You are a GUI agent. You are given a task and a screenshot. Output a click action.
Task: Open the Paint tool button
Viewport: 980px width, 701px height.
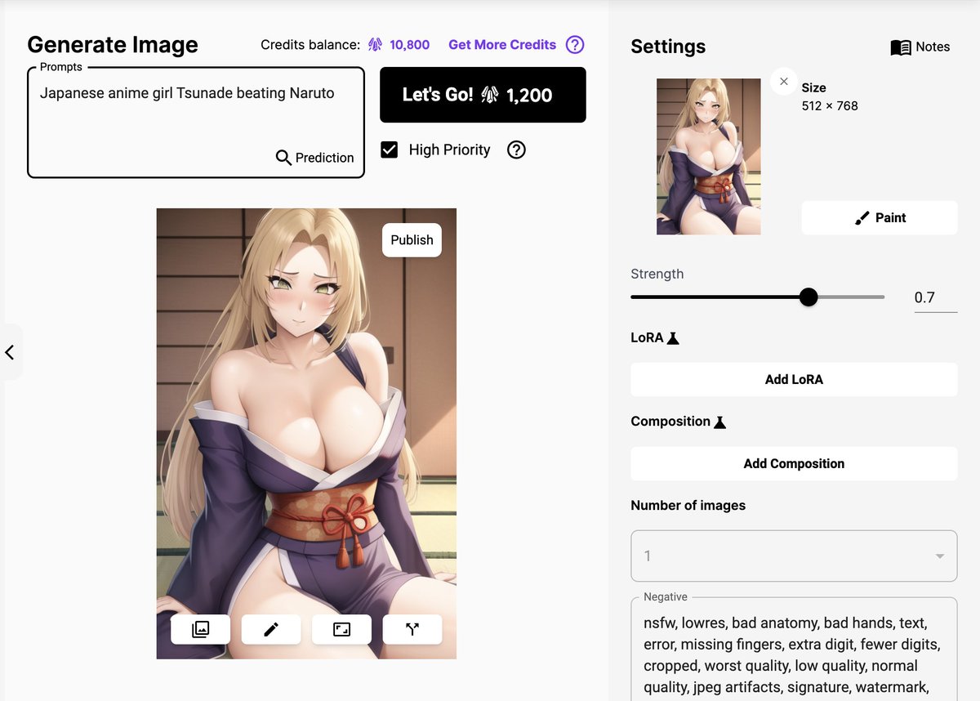pos(880,217)
